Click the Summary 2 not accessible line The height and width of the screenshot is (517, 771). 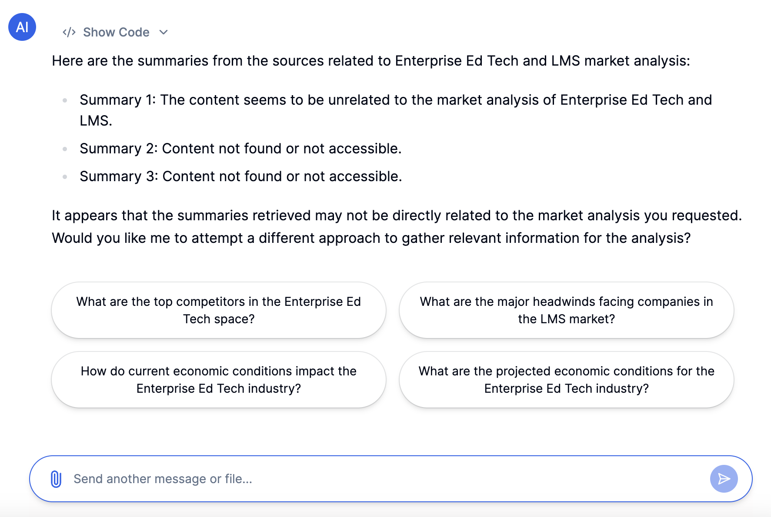coord(240,149)
